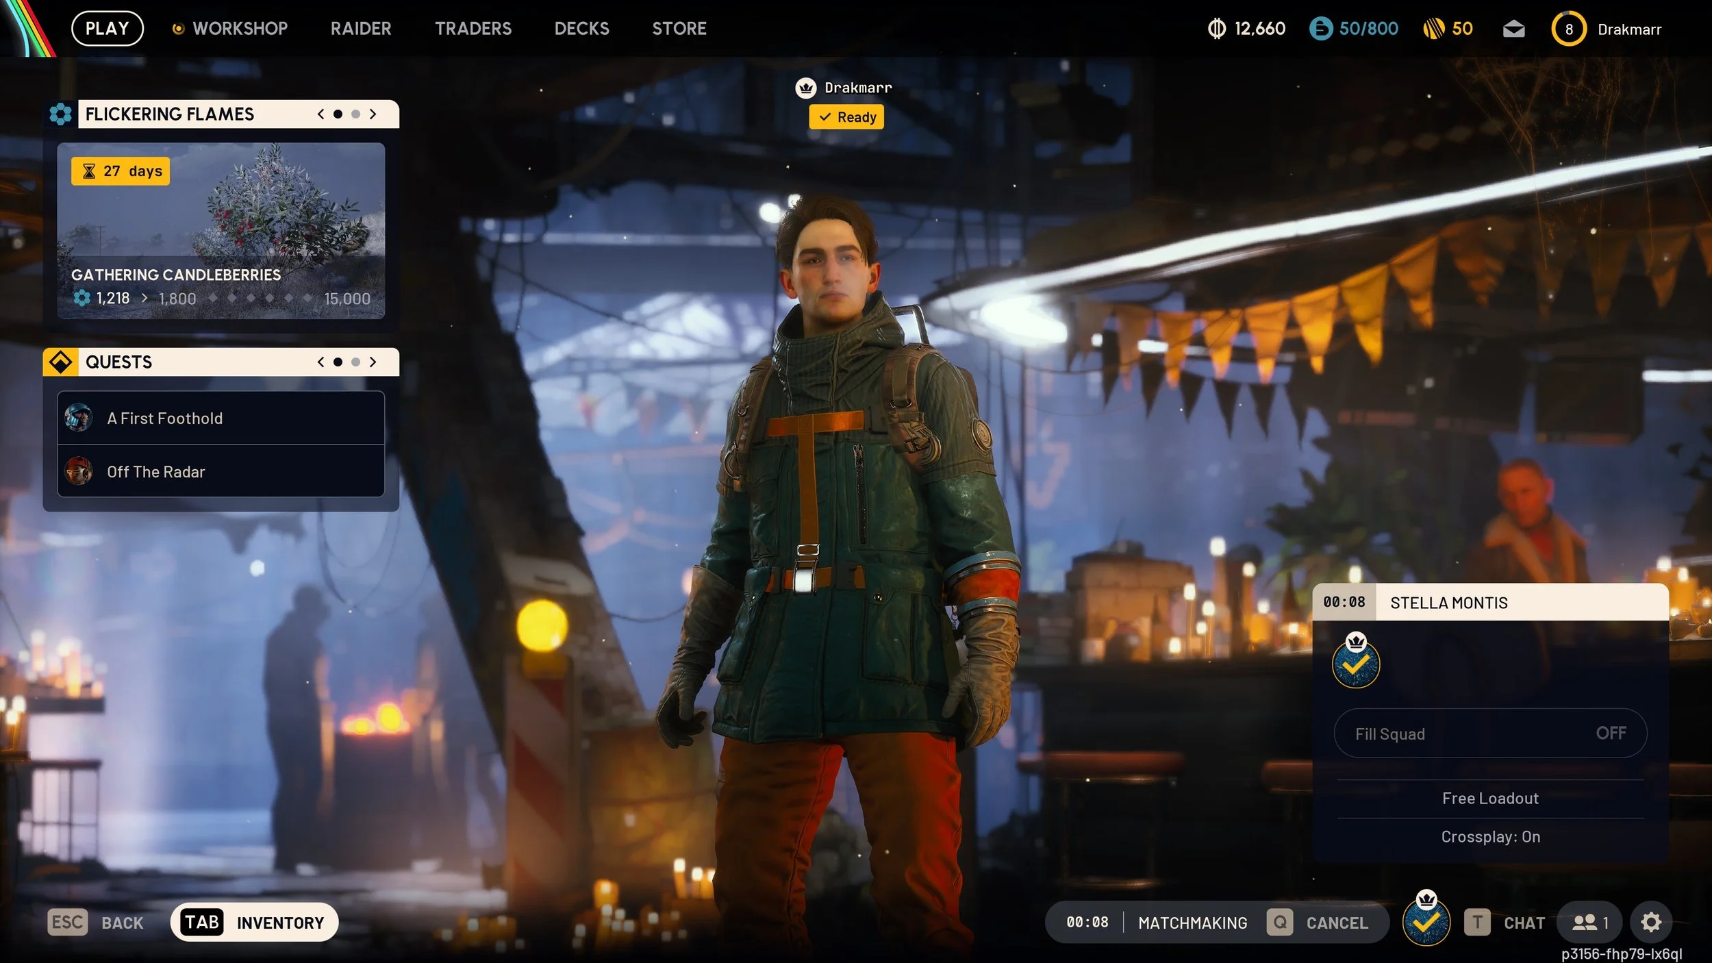Go to previous Quests page
The image size is (1712, 963).
(x=320, y=362)
